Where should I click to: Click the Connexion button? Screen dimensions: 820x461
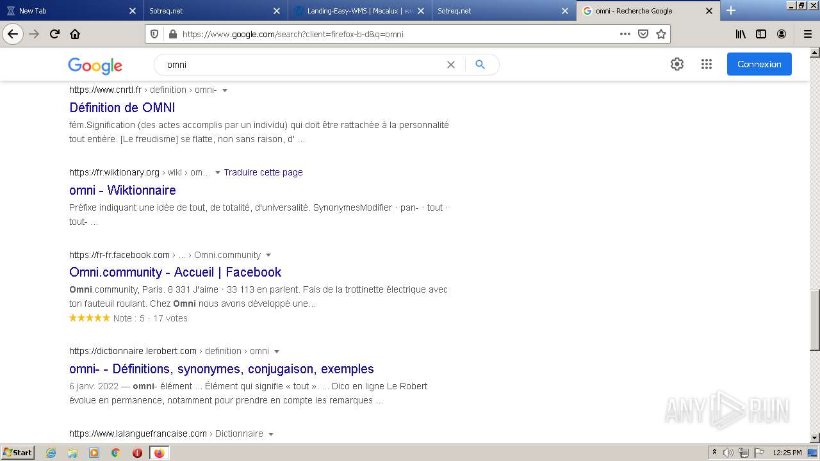point(759,64)
